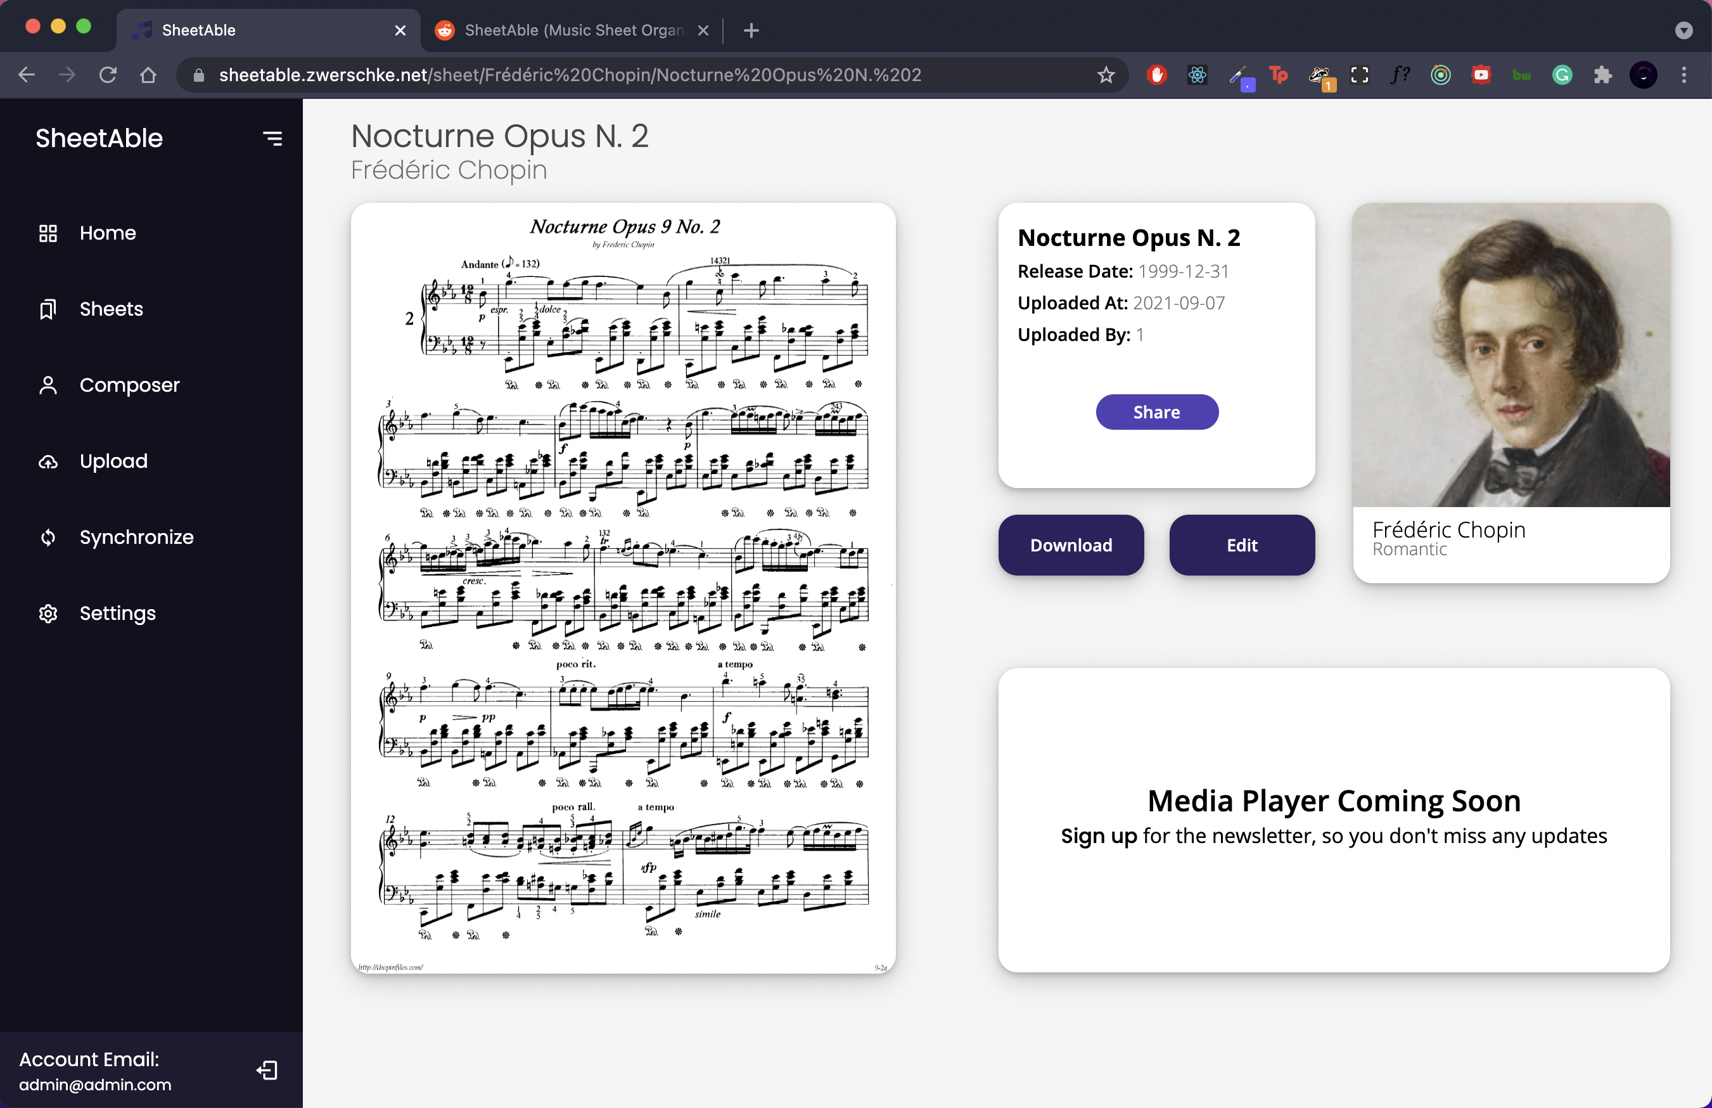The image size is (1712, 1108).
Task: Open the Composer page from the sidebar
Action: click(129, 385)
